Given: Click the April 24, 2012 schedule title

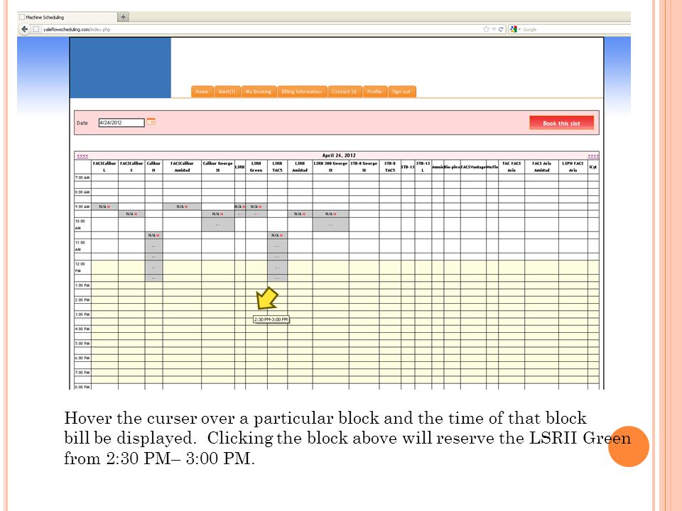Looking at the screenshot, I should click(x=338, y=155).
